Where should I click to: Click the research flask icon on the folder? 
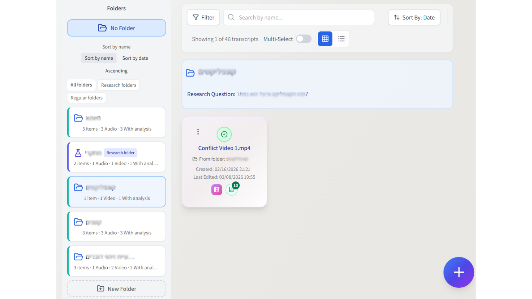click(x=78, y=153)
